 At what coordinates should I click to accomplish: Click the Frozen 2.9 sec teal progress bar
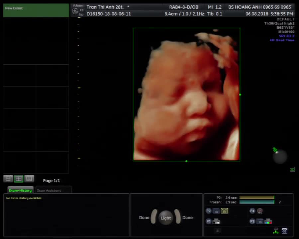coord(257,202)
